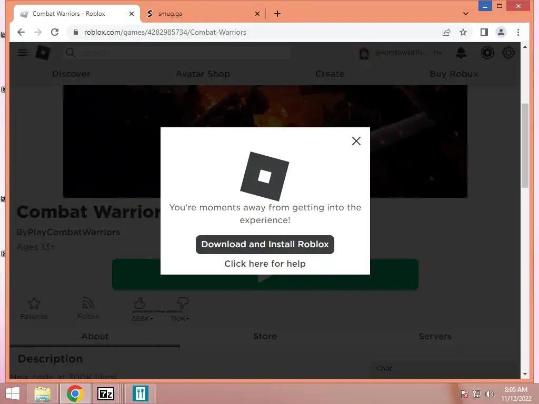Like the game with thumbs up
This screenshot has width=539, height=404.
139,303
